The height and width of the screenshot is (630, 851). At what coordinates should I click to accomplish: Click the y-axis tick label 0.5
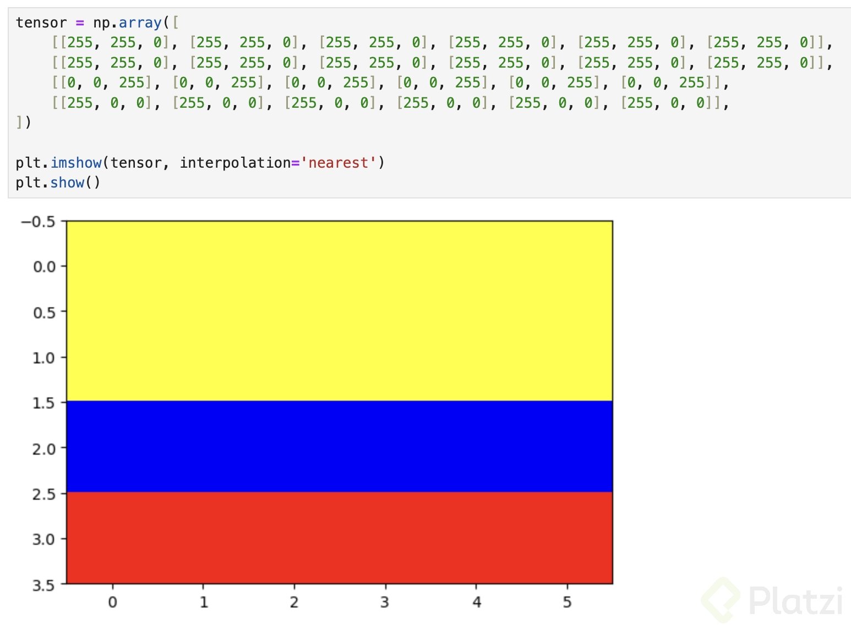point(45,312)
